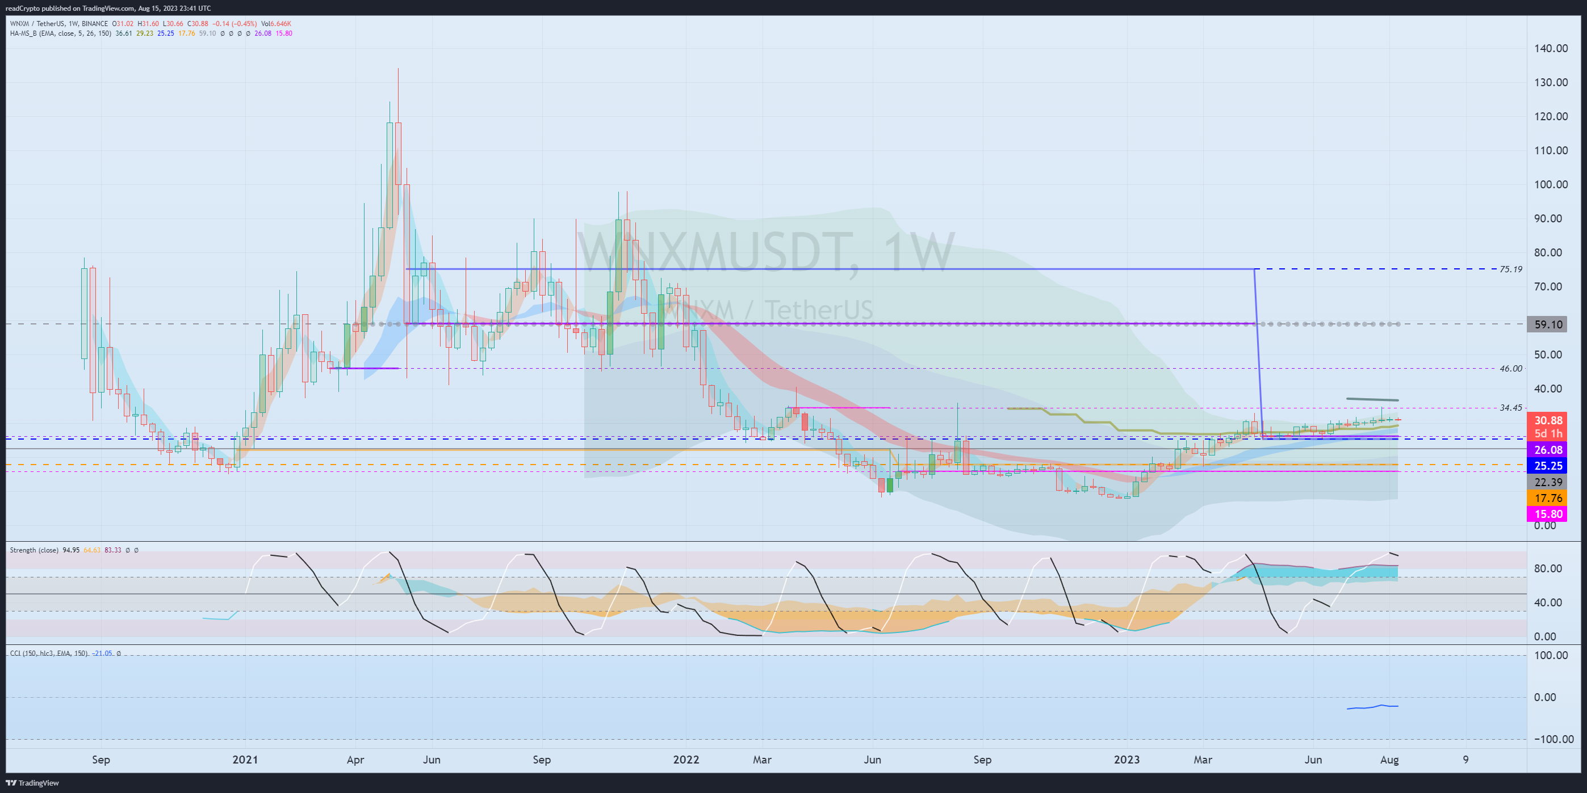Click 120.00 on the price axis
The height and width of the screenshot is (793, 1587).
click(x=1551, y=116)
